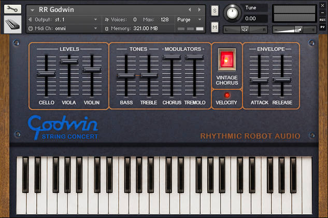Click the voices icon beside Voices label

tap(107, 20)
